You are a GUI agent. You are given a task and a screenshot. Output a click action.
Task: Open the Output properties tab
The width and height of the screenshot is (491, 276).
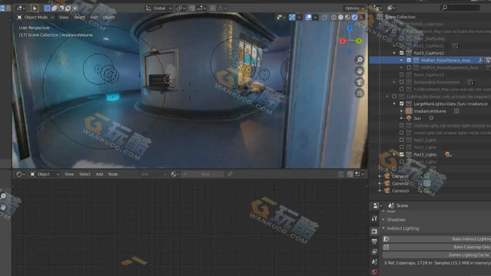pos(374,242)
